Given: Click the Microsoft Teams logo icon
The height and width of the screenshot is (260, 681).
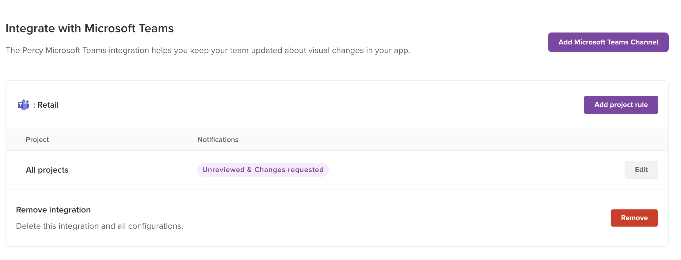Looking at the screenshot, I should 23,105.
